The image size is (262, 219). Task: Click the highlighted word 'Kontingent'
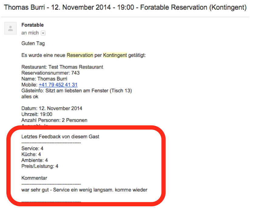coord(115,55)
